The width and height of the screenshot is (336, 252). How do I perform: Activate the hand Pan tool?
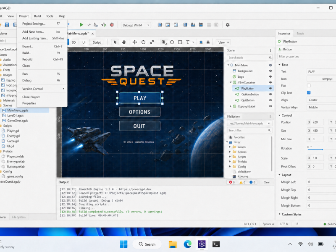point(124,42)
